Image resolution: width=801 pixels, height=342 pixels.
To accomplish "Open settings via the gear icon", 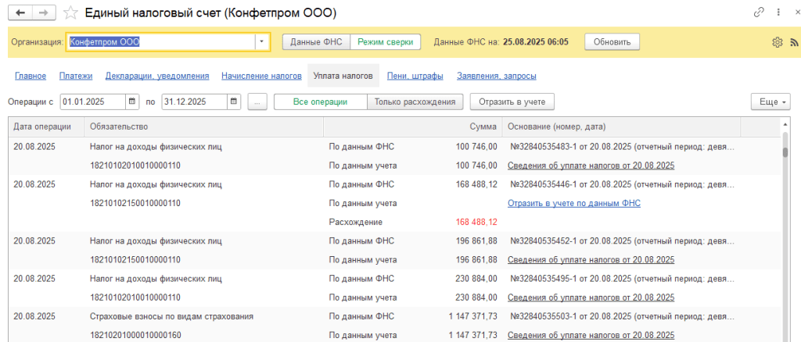I will point(777,42).
